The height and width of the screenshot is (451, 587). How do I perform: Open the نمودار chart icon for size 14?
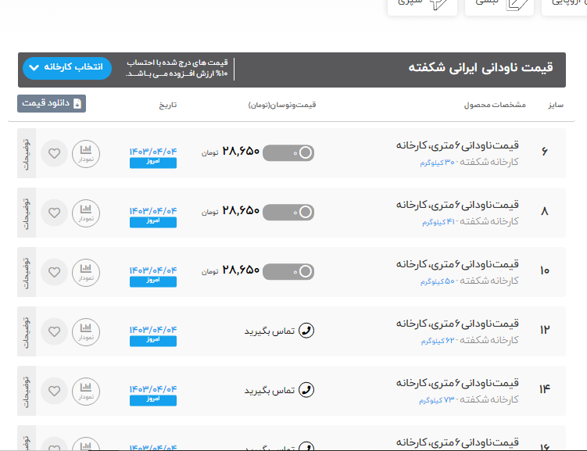coord(86,390)
